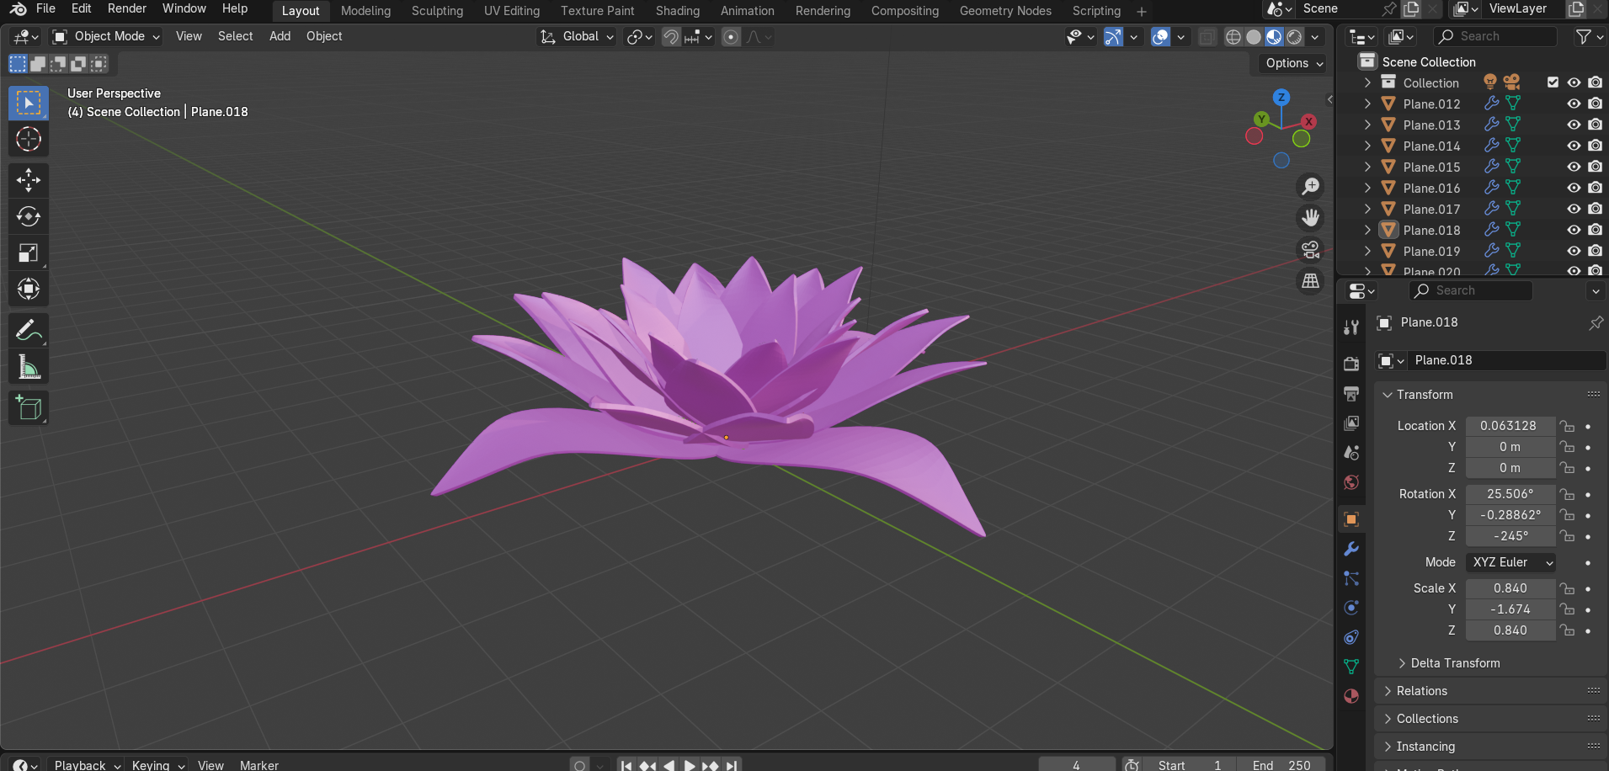Select the Move tool in toolbar
Screen dimensions: 1609x771
[x=29, y=180]
